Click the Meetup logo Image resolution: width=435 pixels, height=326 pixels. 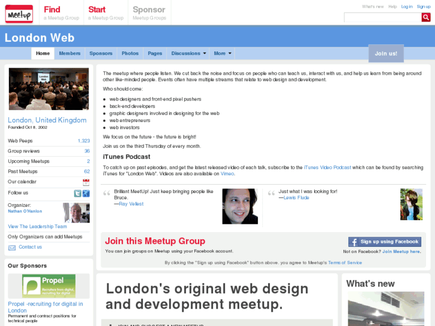tap(19, 14)
